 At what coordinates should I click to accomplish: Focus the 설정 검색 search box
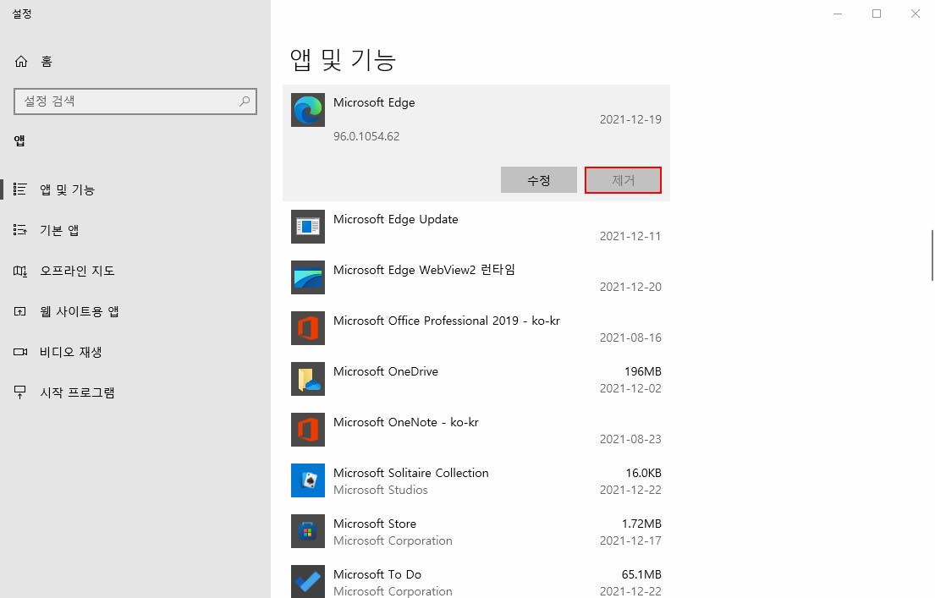click(x=135, y=101)
